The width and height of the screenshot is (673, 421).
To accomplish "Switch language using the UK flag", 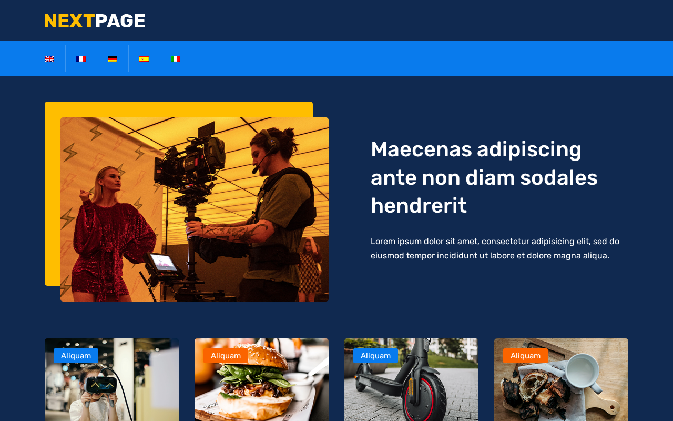I will coord(49,59).
